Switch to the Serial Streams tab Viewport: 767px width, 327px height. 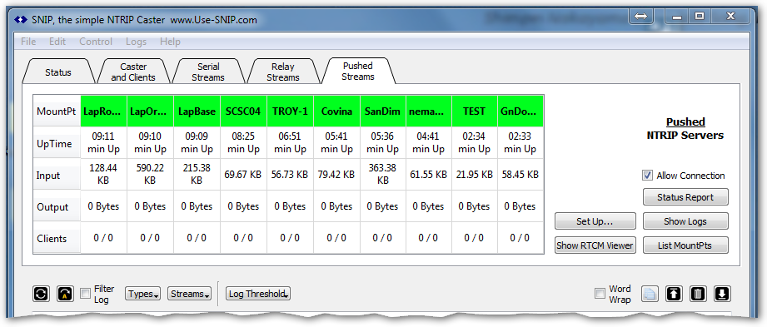[x=208, y=72]
